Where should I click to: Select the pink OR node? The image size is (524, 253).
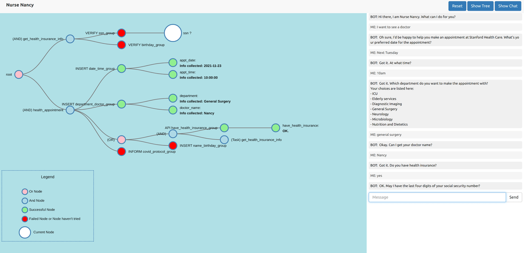(x=122, y=140)
